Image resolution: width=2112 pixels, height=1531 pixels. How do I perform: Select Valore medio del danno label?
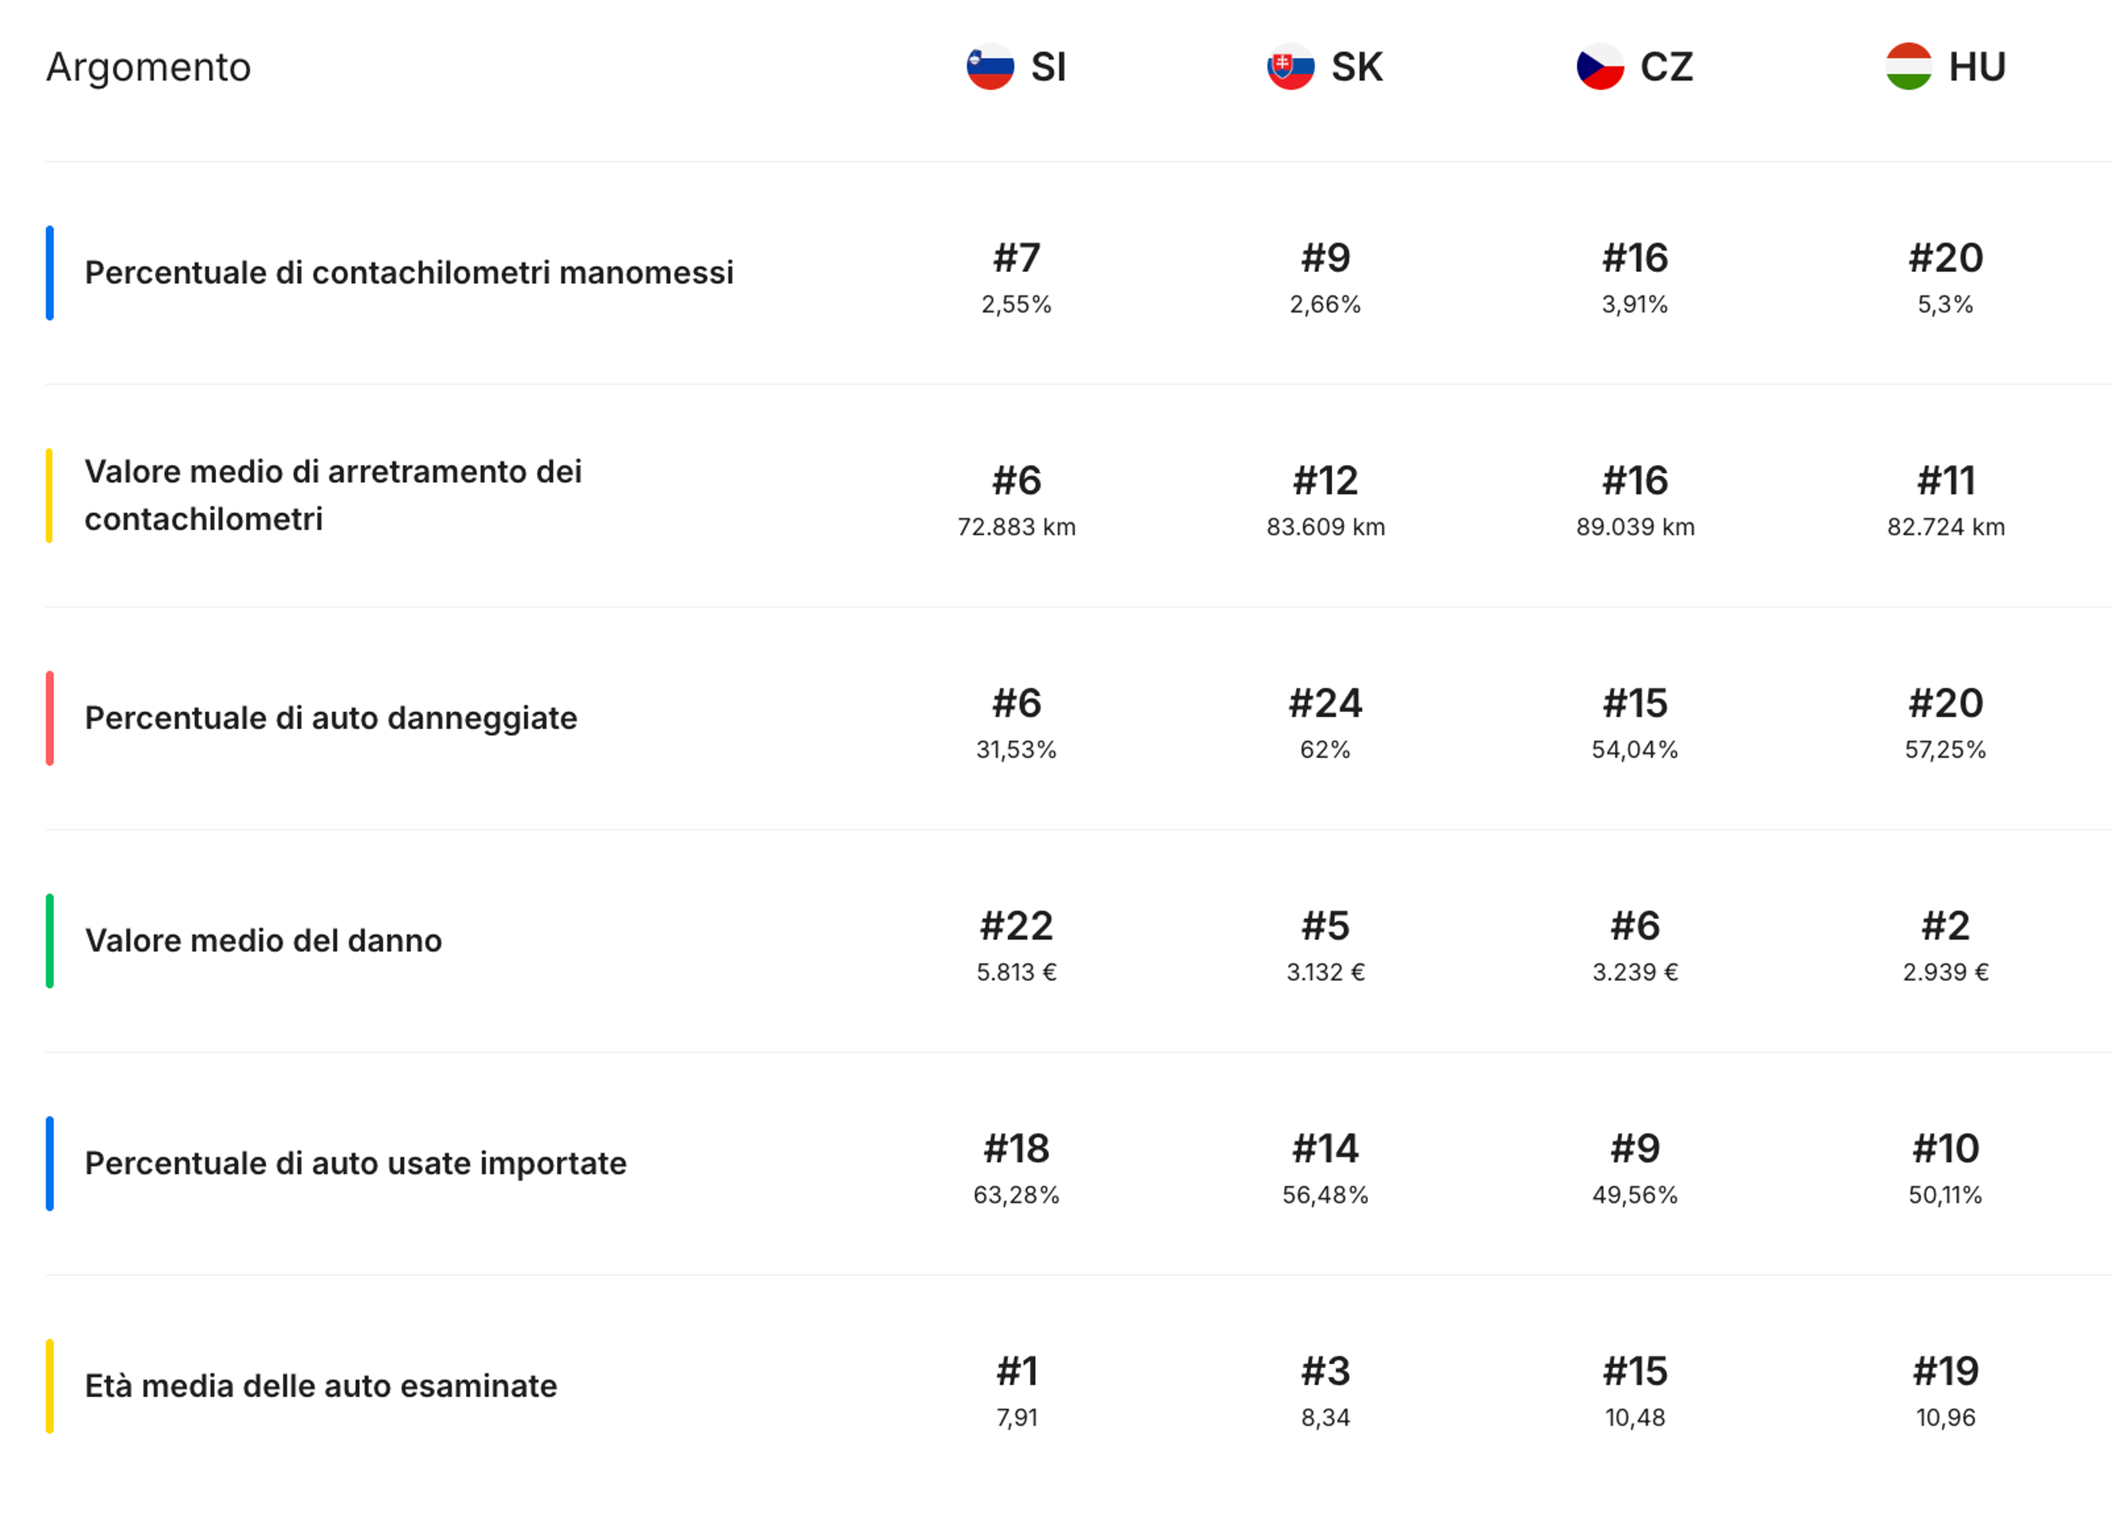click(263, 940)
